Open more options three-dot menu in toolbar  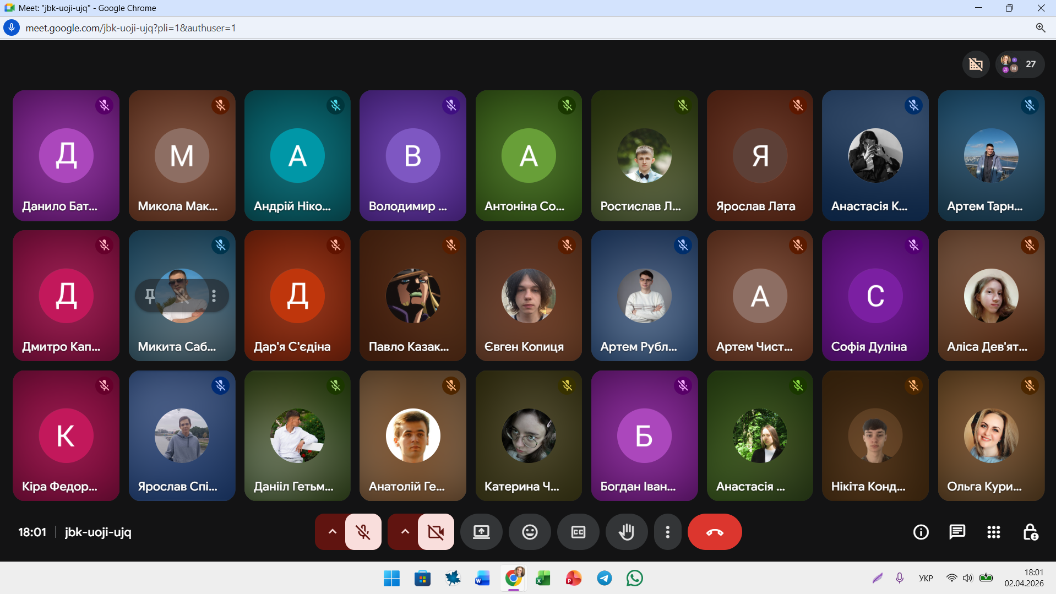click(667, 532)
